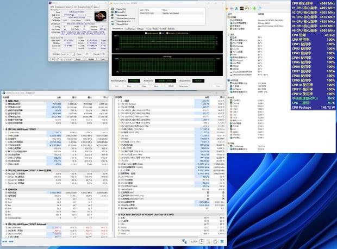Click the user icon in AIDA64 toolbar
This screenshot has height=249, width=337.
point(236,8)
